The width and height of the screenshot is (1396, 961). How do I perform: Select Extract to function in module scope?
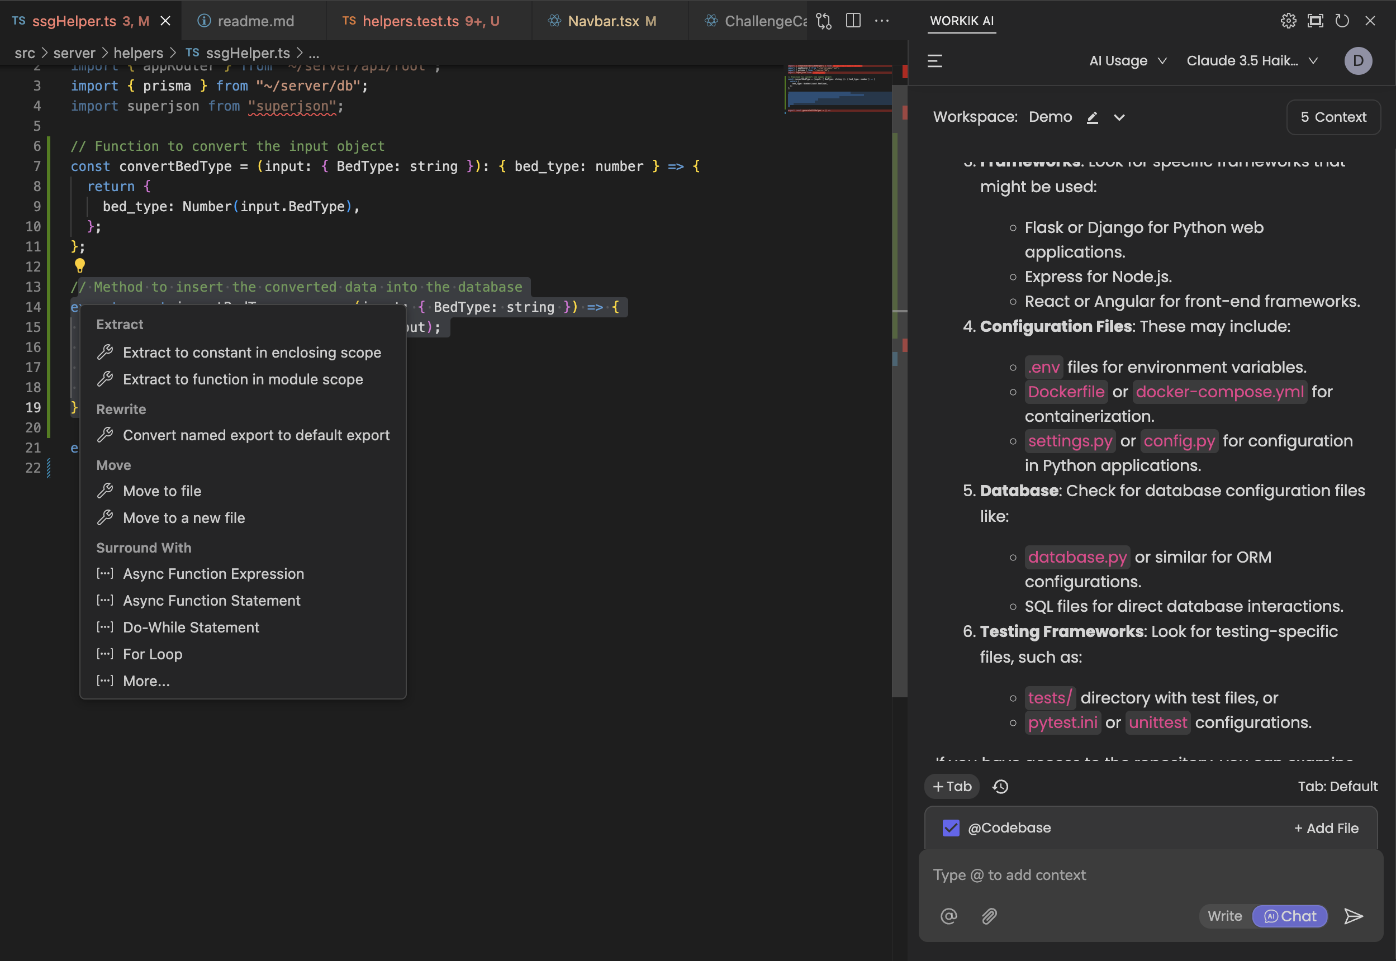click(x=243, y=379)
